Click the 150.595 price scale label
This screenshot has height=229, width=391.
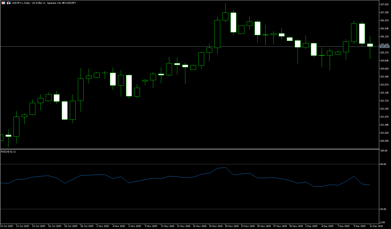[384, 141]
